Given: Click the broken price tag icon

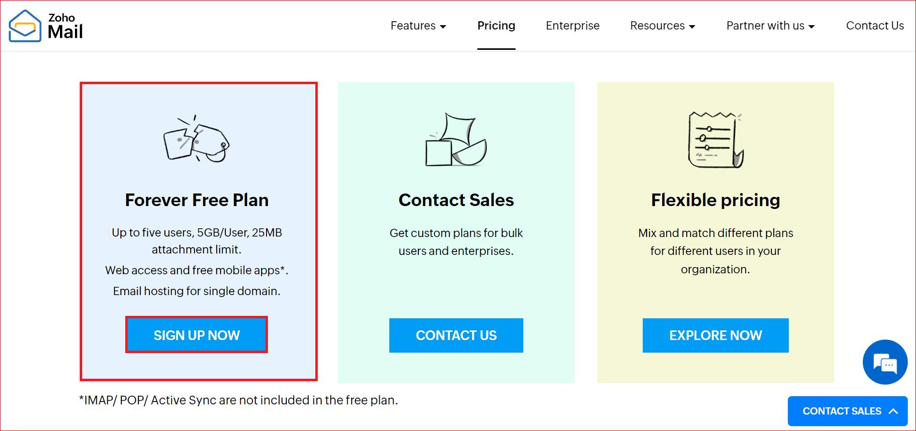Looking at the screenshot, I should 196,140.
